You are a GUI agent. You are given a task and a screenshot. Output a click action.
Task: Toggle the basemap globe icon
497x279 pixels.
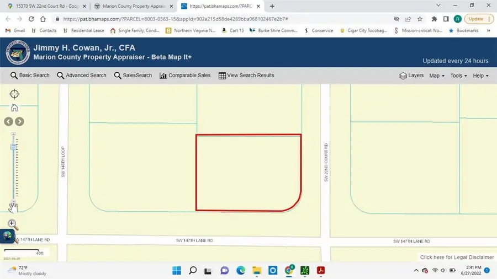[x=7, y=235]
